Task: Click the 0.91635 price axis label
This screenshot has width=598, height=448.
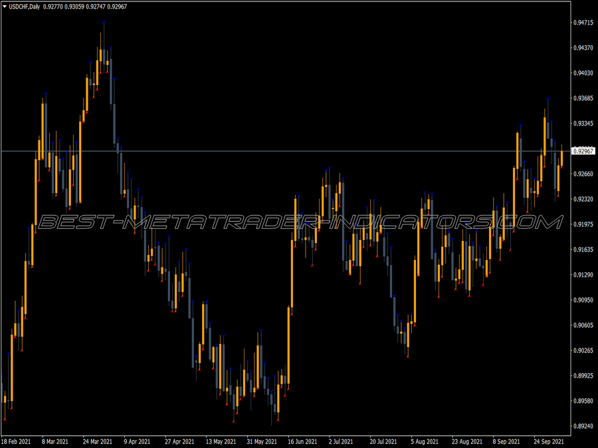Action: coord(583,250)
